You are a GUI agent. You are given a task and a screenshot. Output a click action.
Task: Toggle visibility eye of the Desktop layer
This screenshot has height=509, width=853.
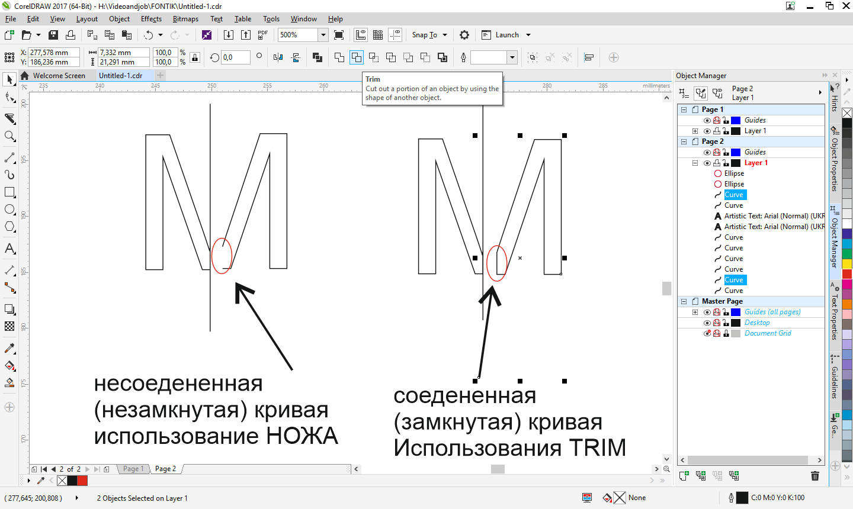[707, 323]
